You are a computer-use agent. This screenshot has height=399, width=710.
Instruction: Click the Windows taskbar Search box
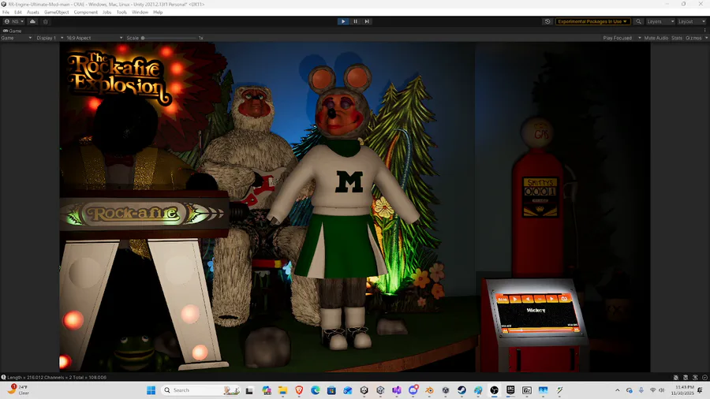(201, 390)
